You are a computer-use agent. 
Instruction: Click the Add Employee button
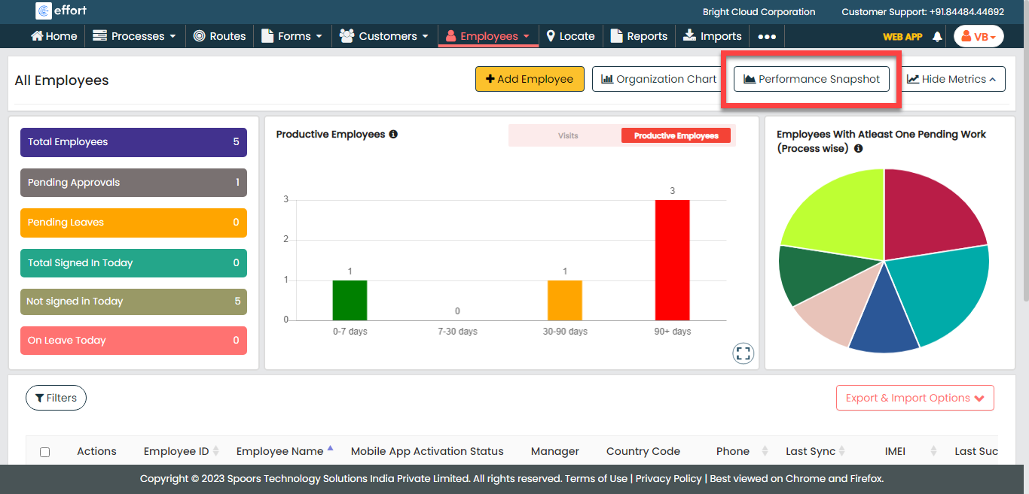(529, 79)
